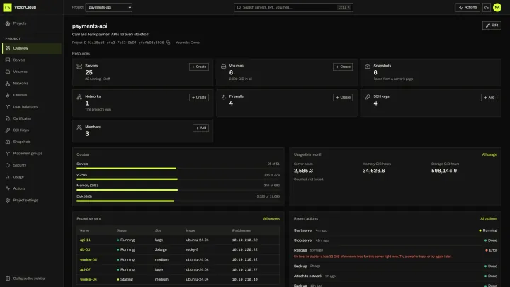Open server db-03
This screenshot has width=510, height=287.
tap(85, 250)
